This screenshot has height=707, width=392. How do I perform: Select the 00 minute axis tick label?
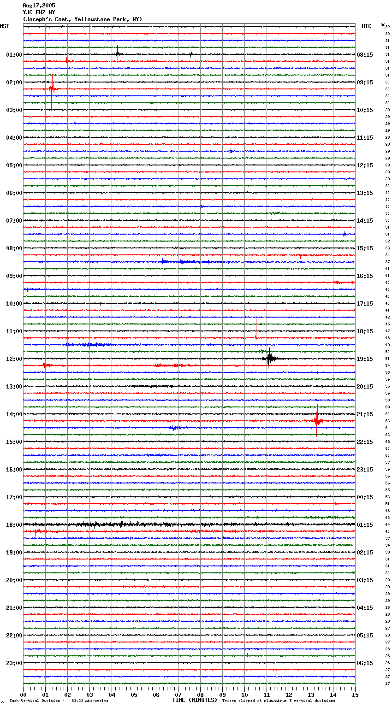23,695
